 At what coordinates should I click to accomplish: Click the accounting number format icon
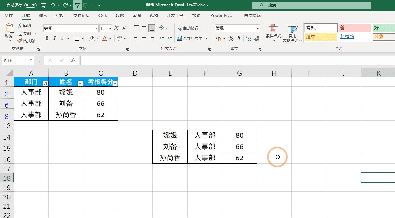218,38
